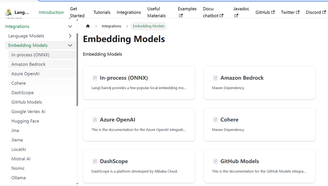
Task: Click document icon on Cohere card
Action: pyautogui.click(x=216, y=120)
